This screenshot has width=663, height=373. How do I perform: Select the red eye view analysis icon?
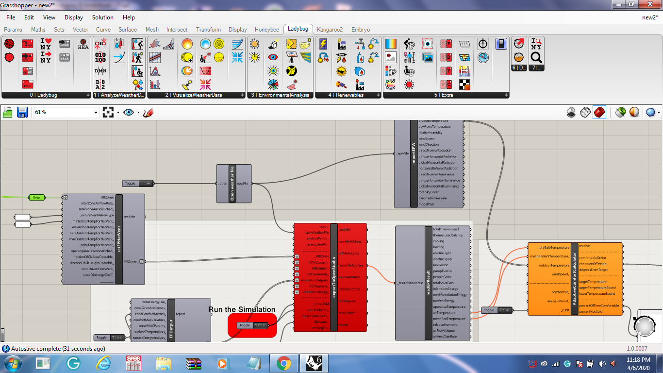(x=273, y=57)
